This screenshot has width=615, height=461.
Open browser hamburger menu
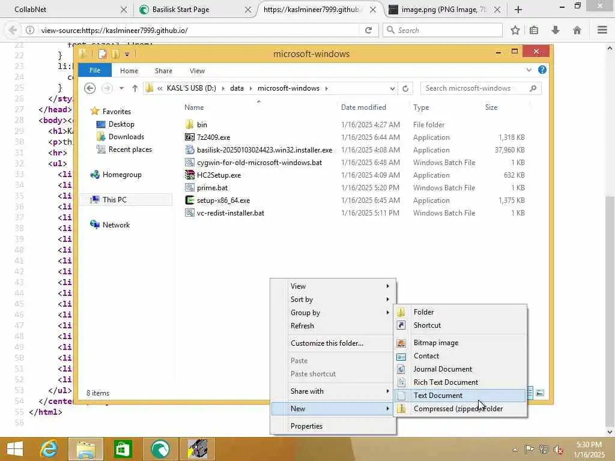click(x=602, y=30)
